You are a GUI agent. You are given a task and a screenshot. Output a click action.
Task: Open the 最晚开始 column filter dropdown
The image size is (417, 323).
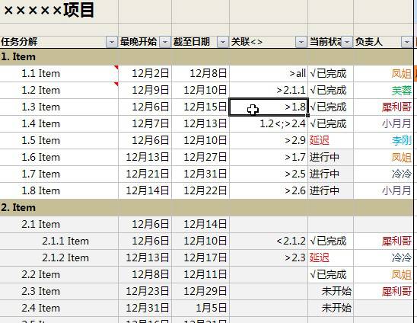(x=165, y=42)
